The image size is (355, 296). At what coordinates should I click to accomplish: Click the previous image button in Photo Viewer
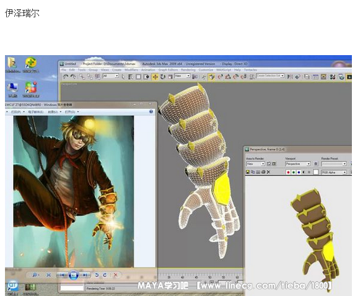tap(62, 275)
